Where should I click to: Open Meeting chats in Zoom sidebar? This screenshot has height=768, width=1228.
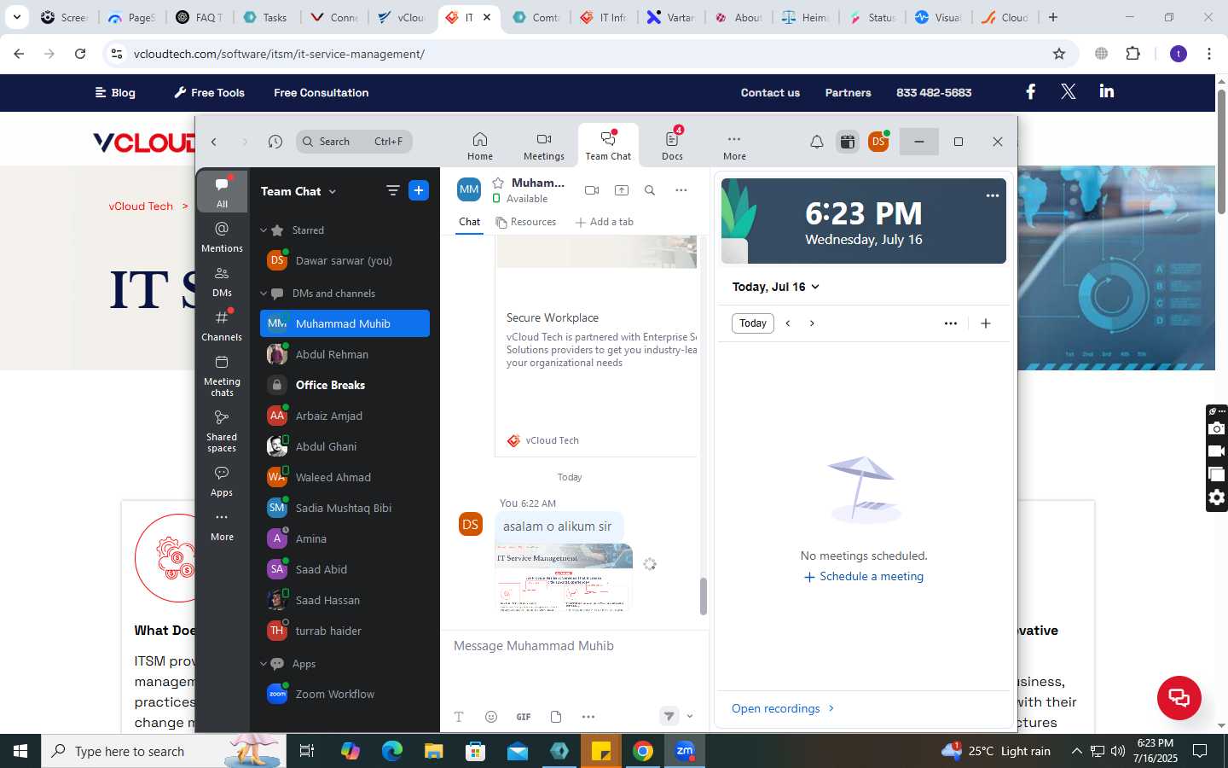click(222, 376)
